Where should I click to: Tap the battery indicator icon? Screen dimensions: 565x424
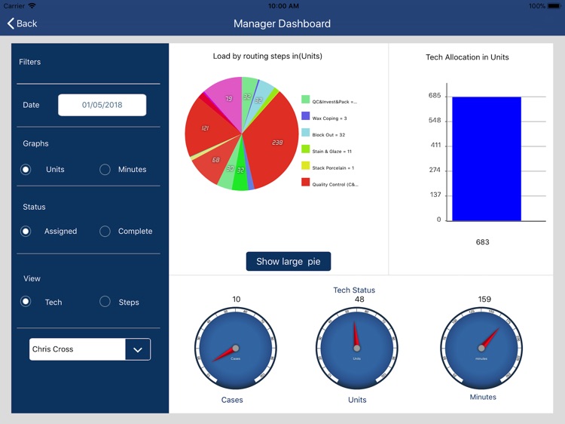coord(554,6)
